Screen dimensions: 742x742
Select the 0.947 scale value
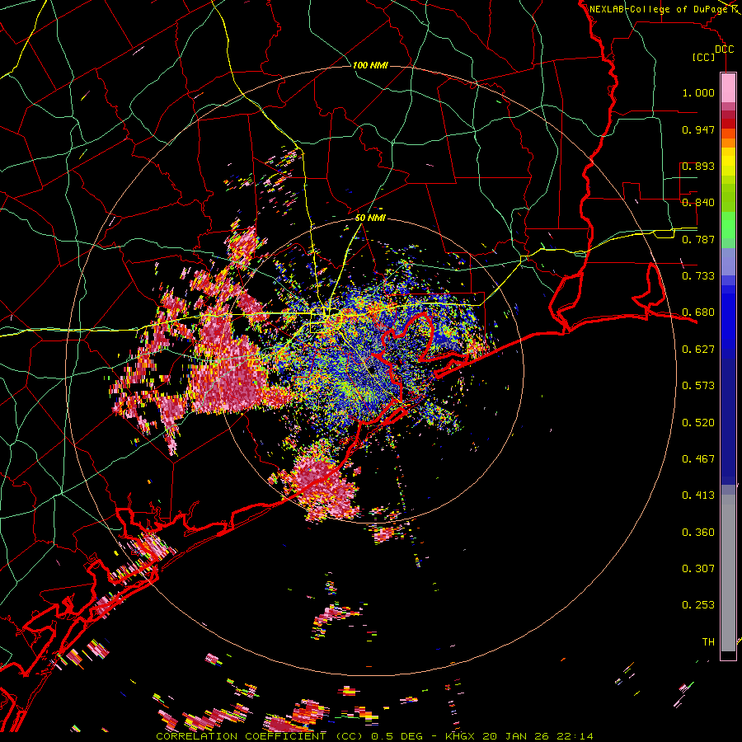coord(698,129)
